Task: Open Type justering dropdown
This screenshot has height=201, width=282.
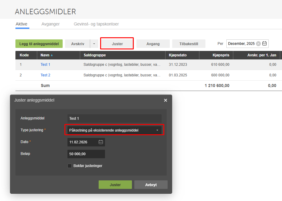Action: pos(114,130)
